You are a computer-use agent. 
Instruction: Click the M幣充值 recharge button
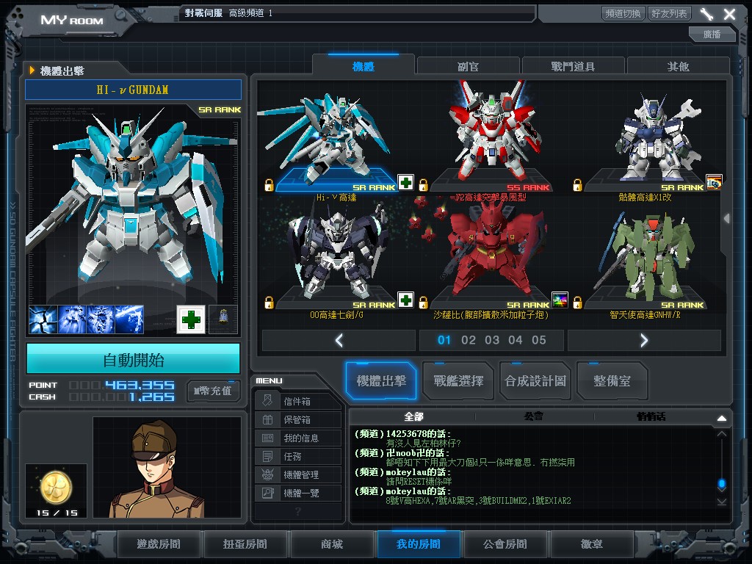click(x=213, y=391)
